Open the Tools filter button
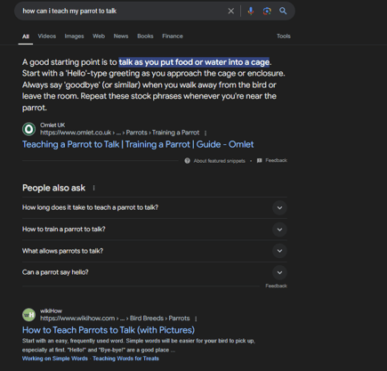 click(x=284, y=36)
